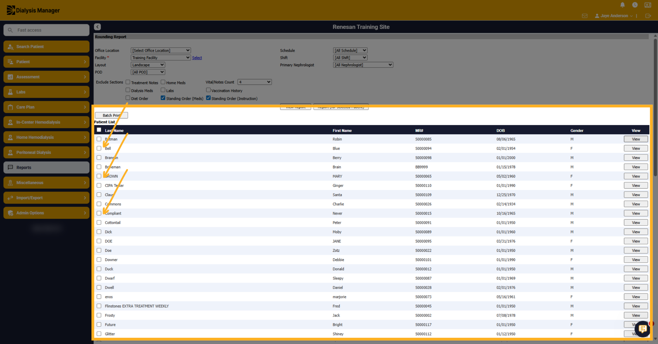Sort by the DOB column header
This screenshot has width=658, height=344.
click(x=500, y=131)
